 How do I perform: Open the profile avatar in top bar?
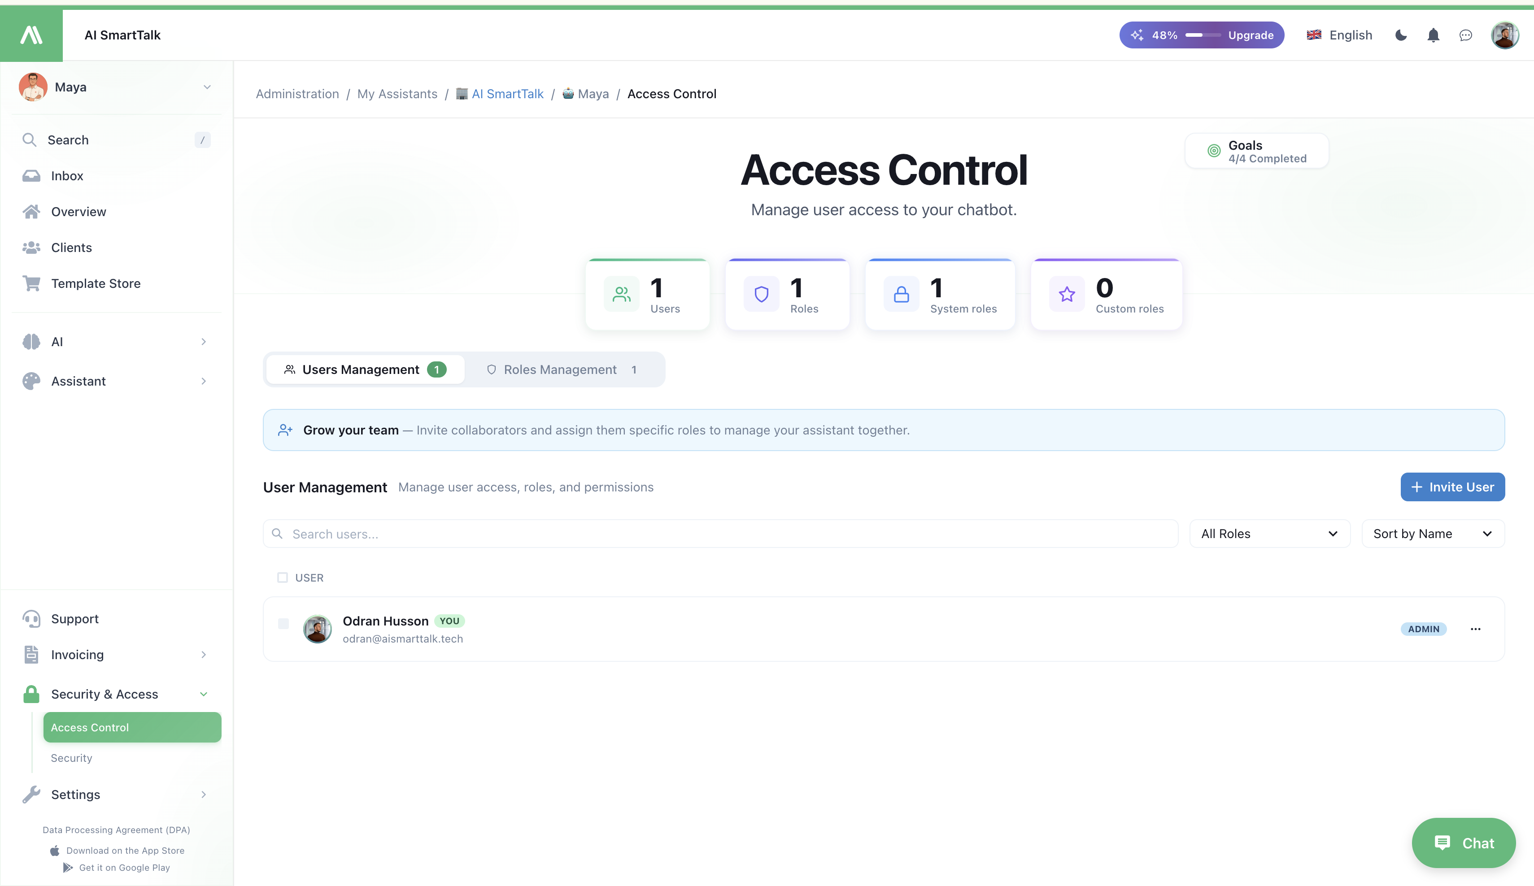(1505, 35)
